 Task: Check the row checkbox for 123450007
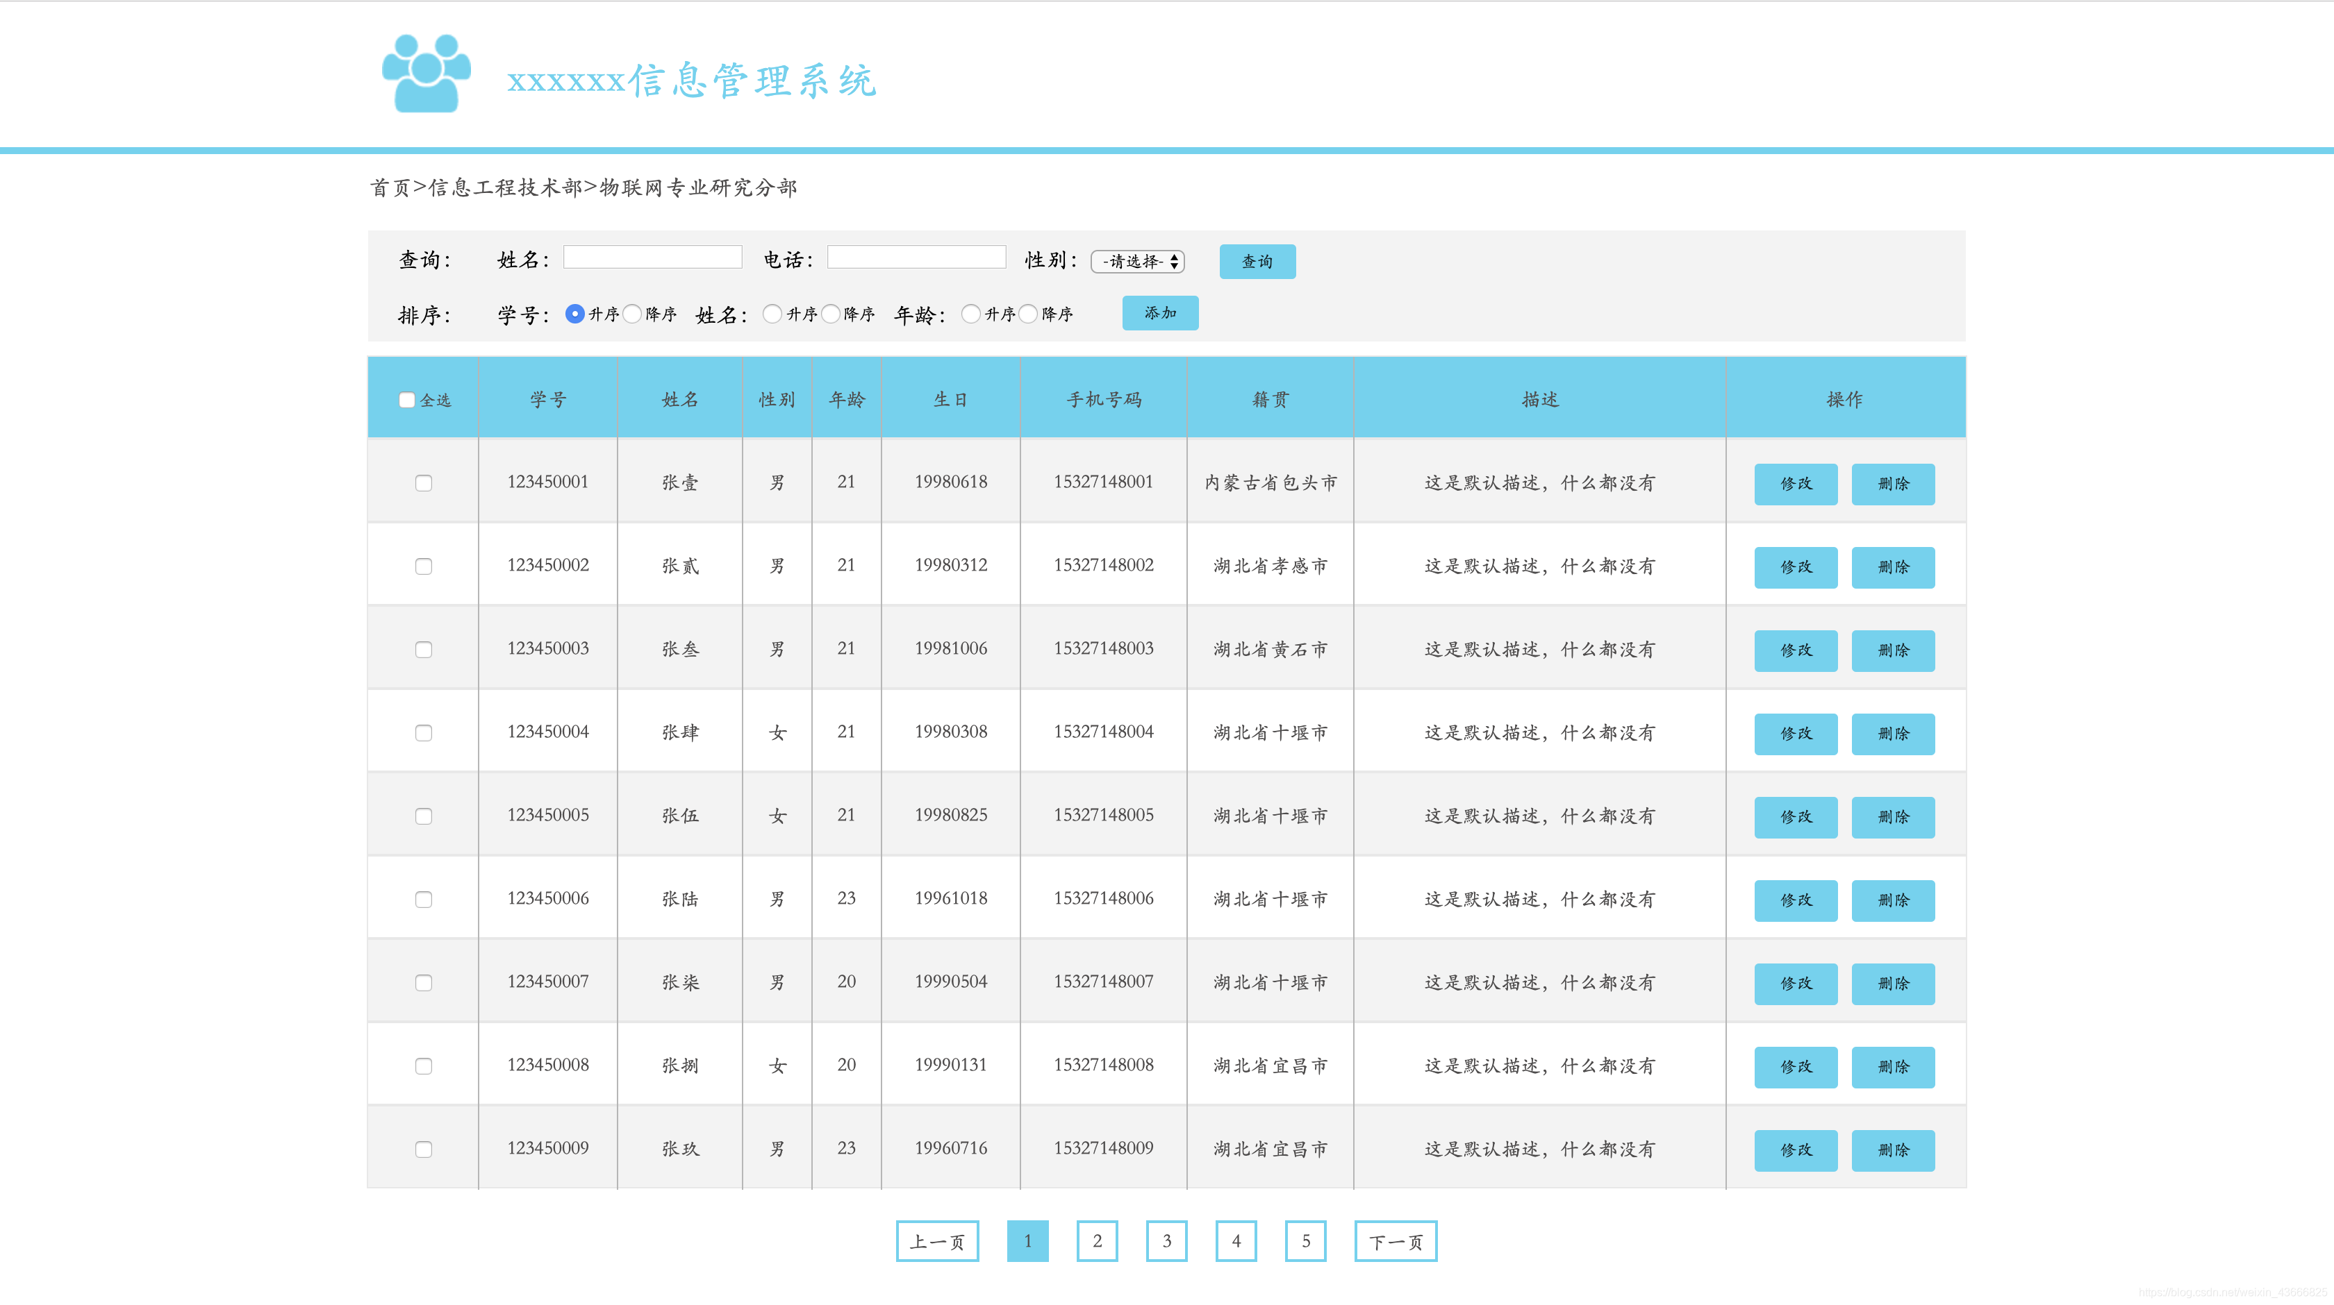coord(423,983)
